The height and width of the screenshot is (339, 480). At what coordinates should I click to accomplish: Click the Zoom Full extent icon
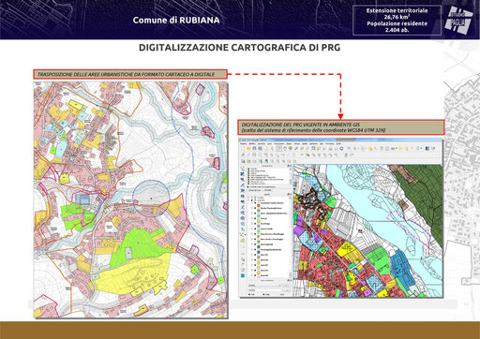point(313,148)
